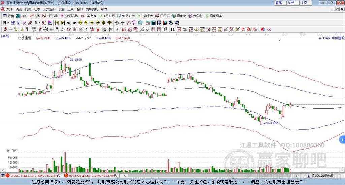Click the 极反通道 indicator label

(x=25, y=38)
